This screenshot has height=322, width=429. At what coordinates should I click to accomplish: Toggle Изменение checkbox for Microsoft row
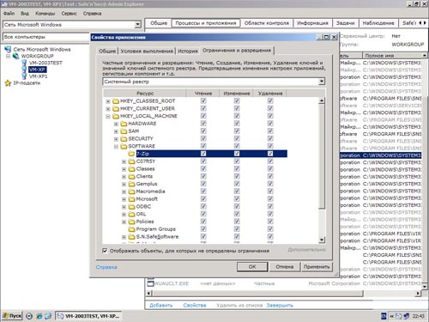pos(237,199)
